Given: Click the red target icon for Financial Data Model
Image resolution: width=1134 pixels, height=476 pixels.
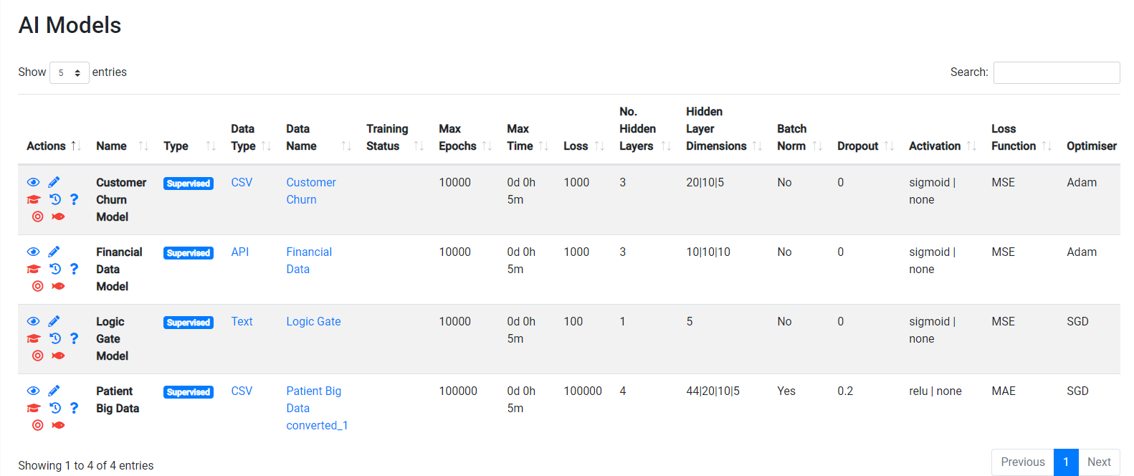Looking at the screenshot, I should (38, 286).
